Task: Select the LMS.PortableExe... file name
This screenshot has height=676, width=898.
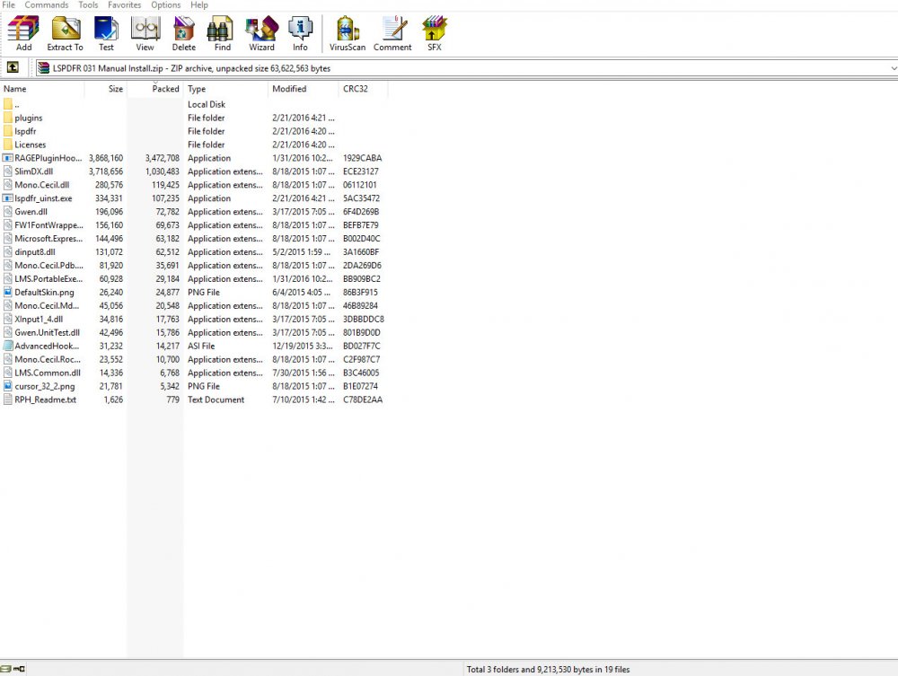Action: [x=48, y=279]
